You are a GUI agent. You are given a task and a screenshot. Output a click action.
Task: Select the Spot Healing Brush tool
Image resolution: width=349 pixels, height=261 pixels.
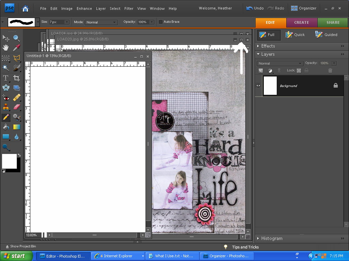click(x=17, y=98)
